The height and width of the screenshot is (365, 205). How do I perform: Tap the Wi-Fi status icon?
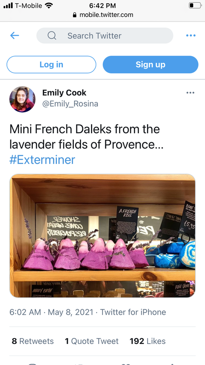[49, 5]
